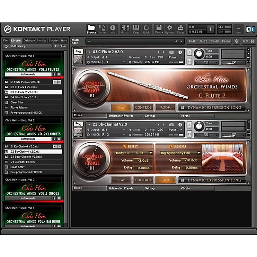The width and height of the screenshot is (257, 257).
Task: Open the Files disk menu
Action: click(159, 29)
